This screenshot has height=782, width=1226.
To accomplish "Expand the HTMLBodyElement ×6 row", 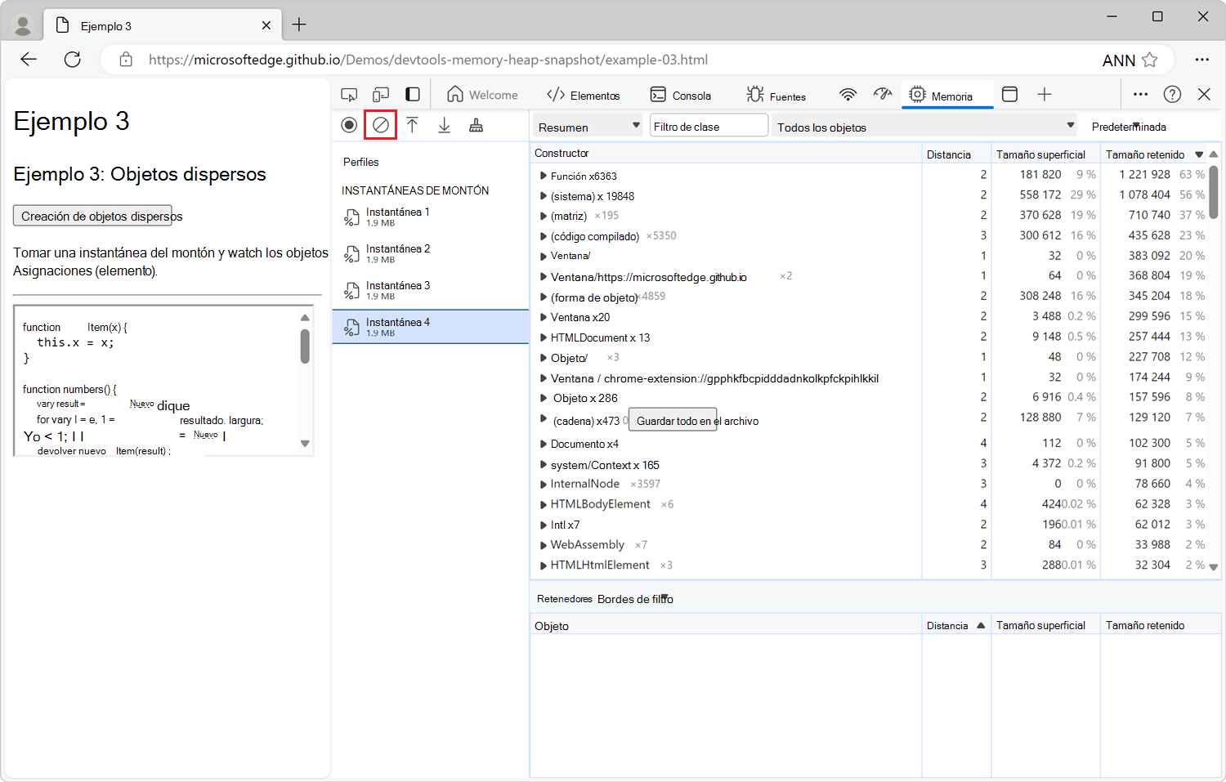I will tap(544, 505).
